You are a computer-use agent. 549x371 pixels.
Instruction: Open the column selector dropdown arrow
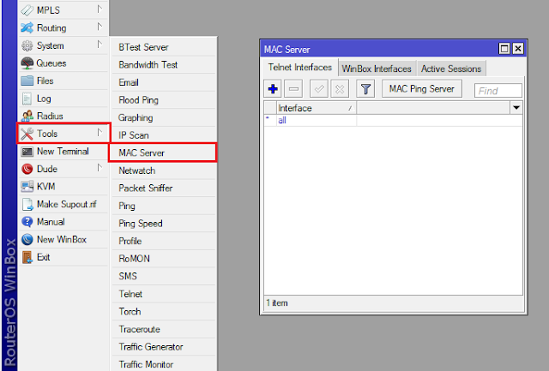pyautogui.click(x=516, y=108)
